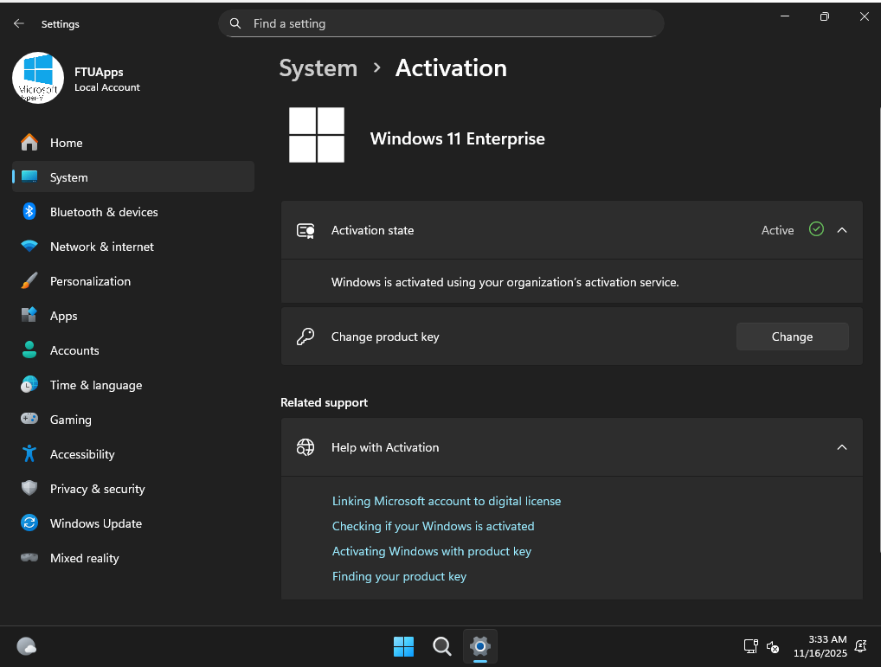Open the Gaming settings page
The height and width of the screenshot is (667, 881).
[x=70, y=420]
